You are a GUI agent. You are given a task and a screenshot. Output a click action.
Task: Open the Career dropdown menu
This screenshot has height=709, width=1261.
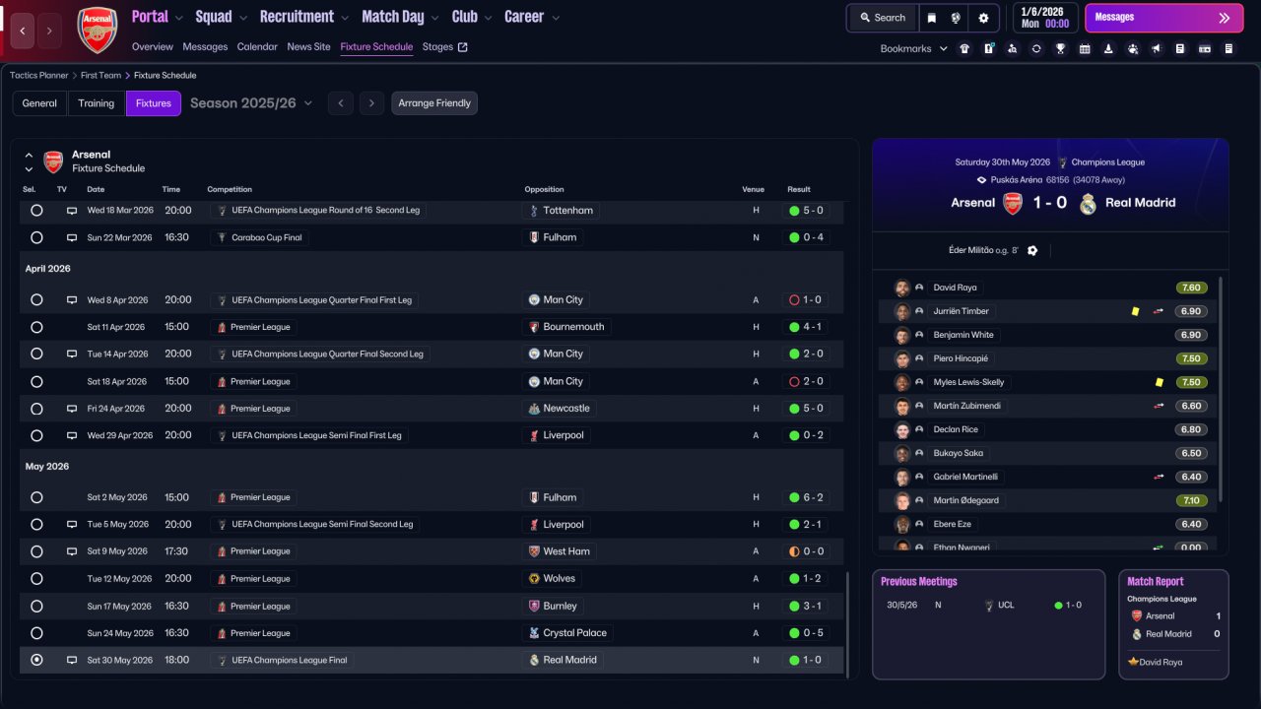pyautogui.click(x=532, y=17)
